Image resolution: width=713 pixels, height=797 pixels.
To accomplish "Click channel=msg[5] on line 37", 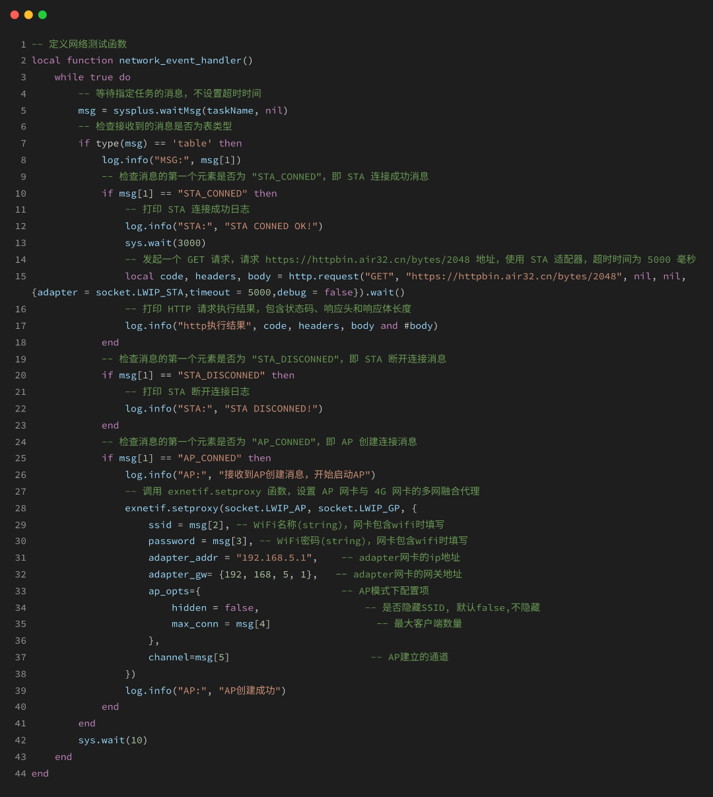I will point(189,657).
